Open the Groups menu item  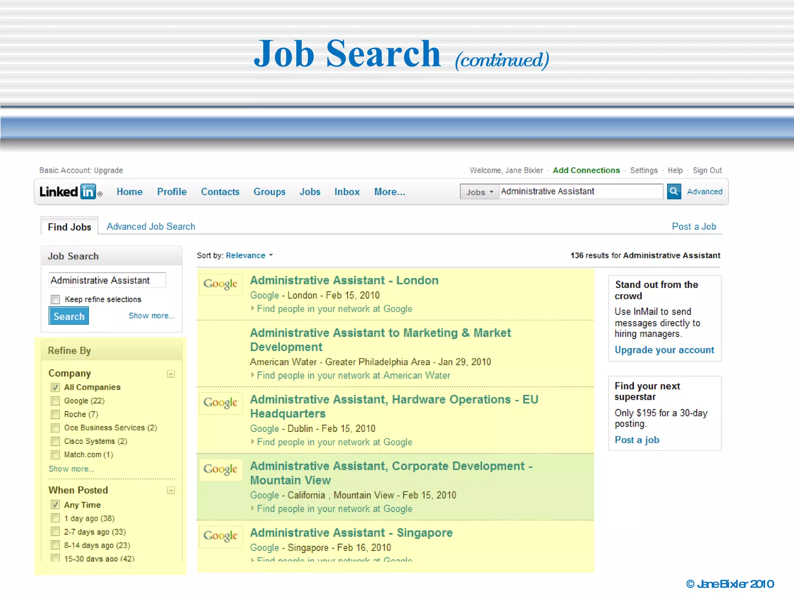(269, 192)
